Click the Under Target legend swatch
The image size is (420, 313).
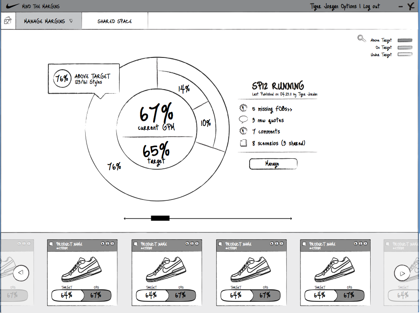click(x=405, y=55)
